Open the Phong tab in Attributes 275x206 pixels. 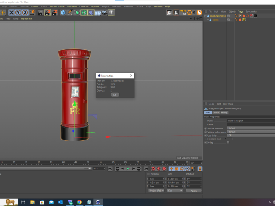coord(224,113)
